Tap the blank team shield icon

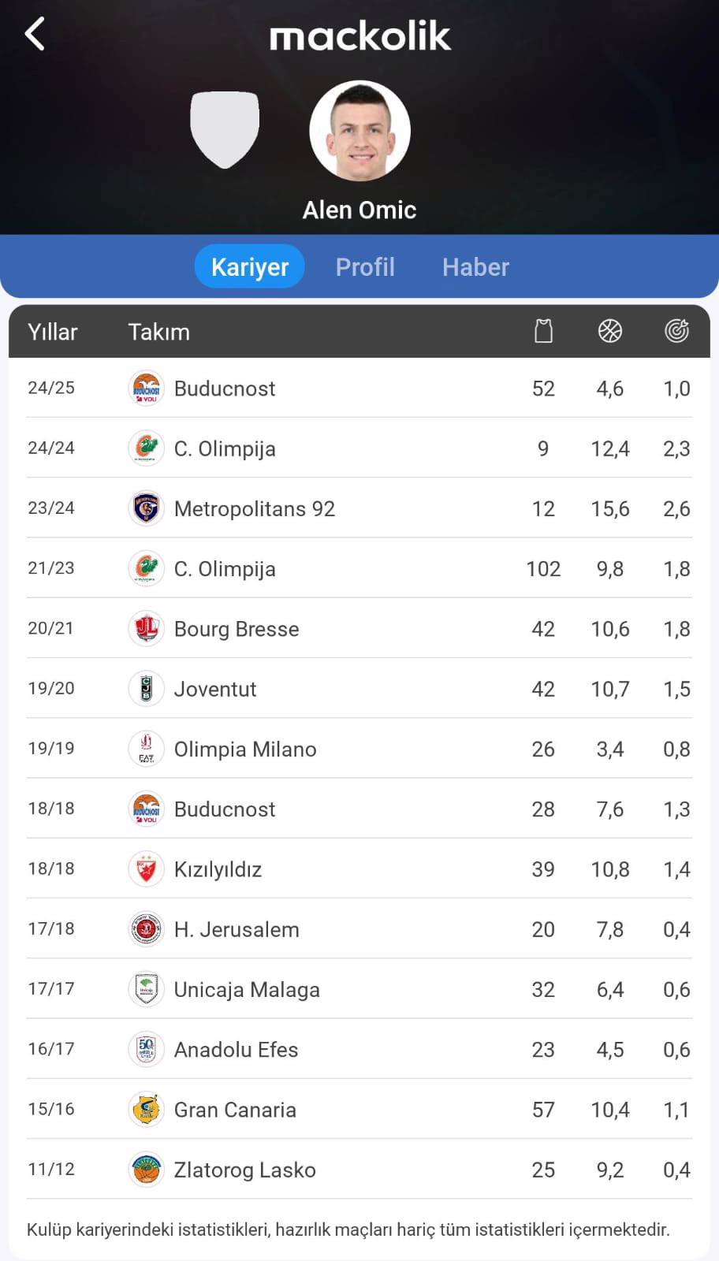point(225,129)
